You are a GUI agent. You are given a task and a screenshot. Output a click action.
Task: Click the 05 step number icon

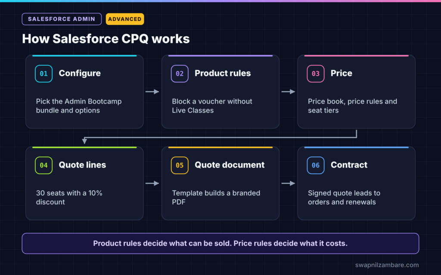coord(180,165)
